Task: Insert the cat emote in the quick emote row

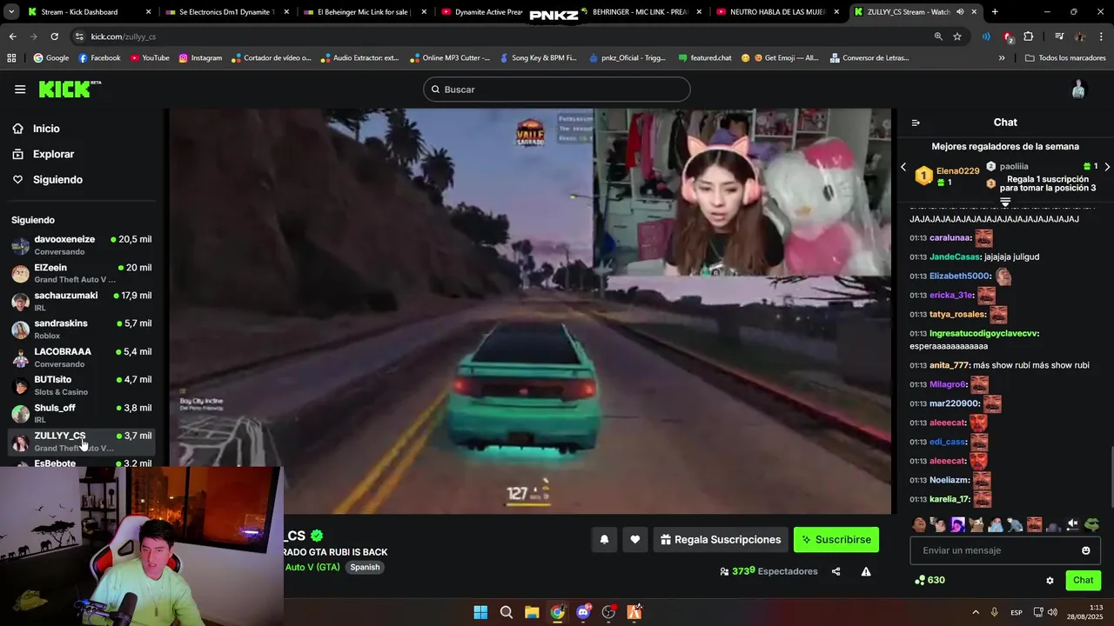Action: [976, 524]
